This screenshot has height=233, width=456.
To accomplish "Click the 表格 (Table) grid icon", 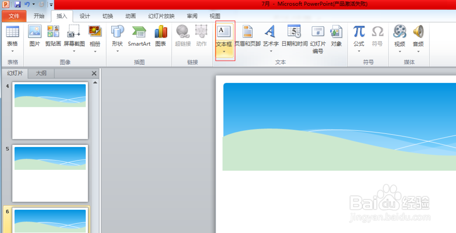I will (12, 31).
